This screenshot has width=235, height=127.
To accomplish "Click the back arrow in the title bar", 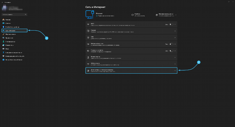I will 2,2.
